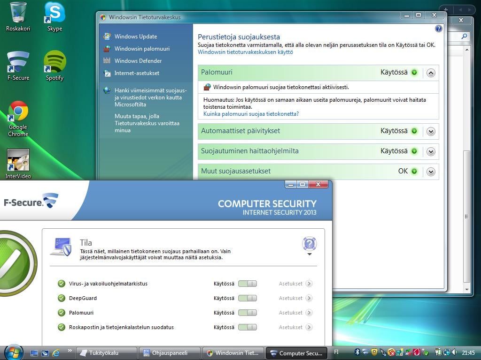Launch Internet Explorer from quick launch
Viewport: 481px width, 360px height.
(x=56, y=353)
